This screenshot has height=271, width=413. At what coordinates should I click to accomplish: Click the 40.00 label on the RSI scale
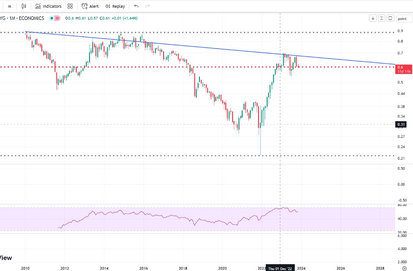tap(402, 219)
